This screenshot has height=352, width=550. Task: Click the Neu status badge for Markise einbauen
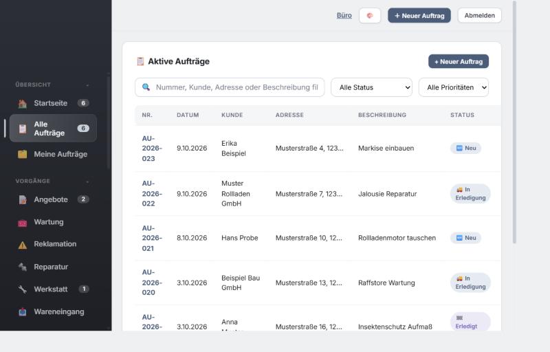pyautogui.click(x=466, y=148)
